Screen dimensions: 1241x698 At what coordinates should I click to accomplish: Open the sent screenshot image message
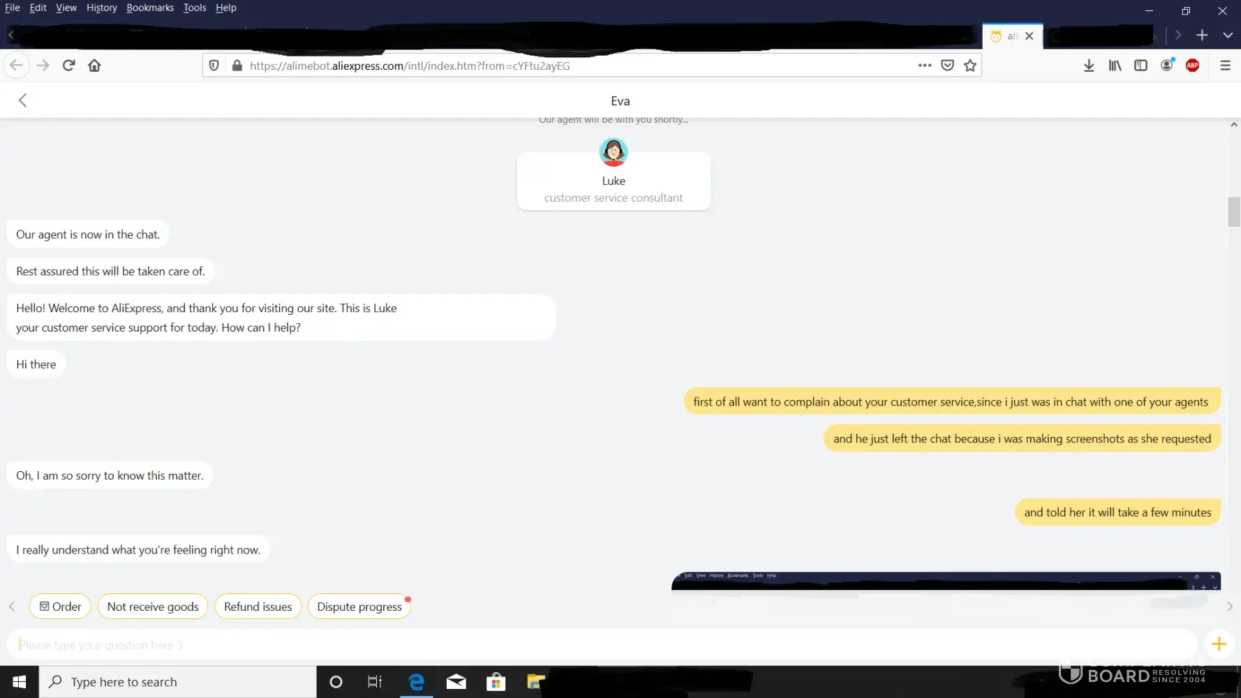(946, 581)
